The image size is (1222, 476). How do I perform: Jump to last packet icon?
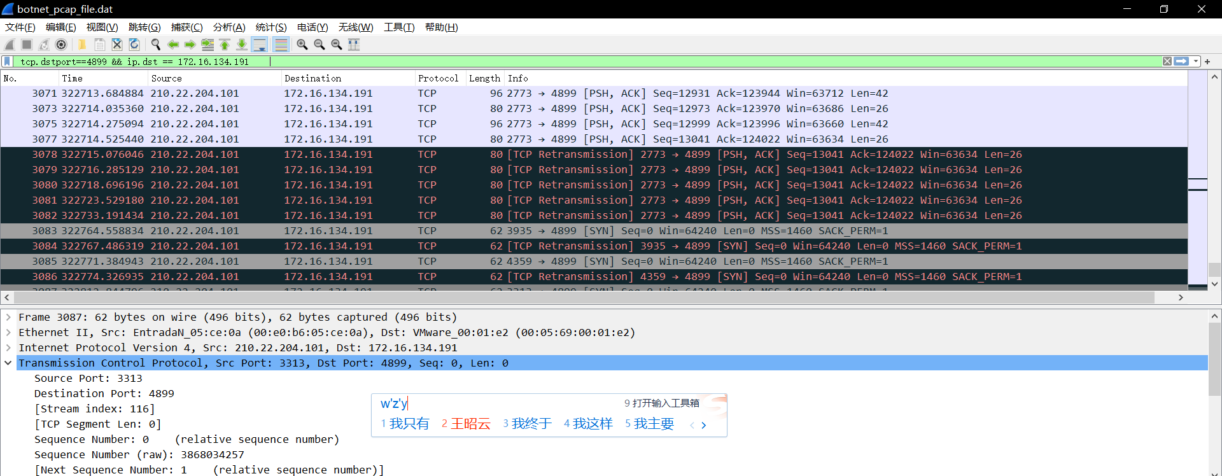click(x=242, y=45)
